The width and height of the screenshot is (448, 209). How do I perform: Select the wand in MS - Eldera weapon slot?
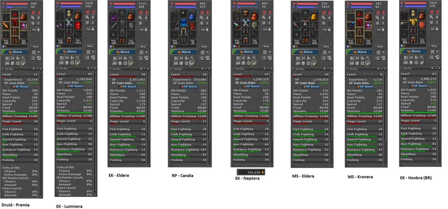[x=297, y=26]
